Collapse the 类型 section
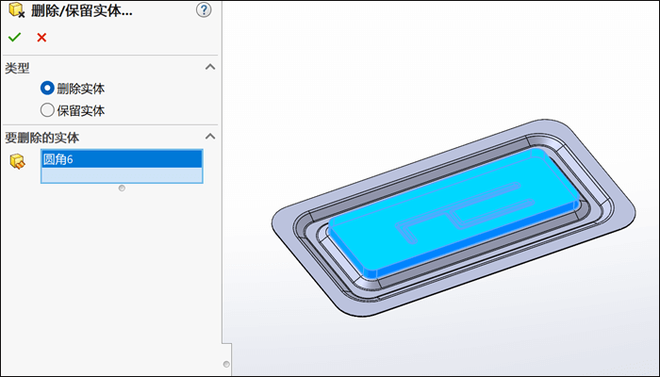This screenshot has height=377, width=660. 210,67
